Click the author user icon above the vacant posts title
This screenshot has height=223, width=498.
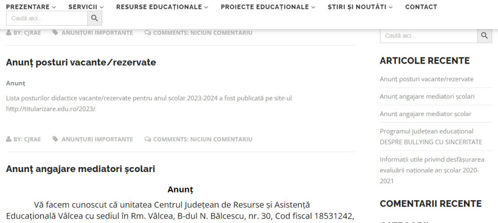(9, 33)
